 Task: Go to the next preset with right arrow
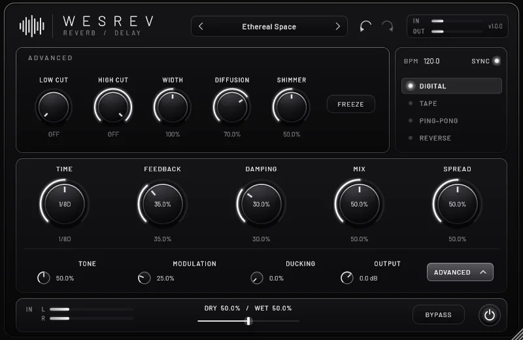click(x=337, y=26)
